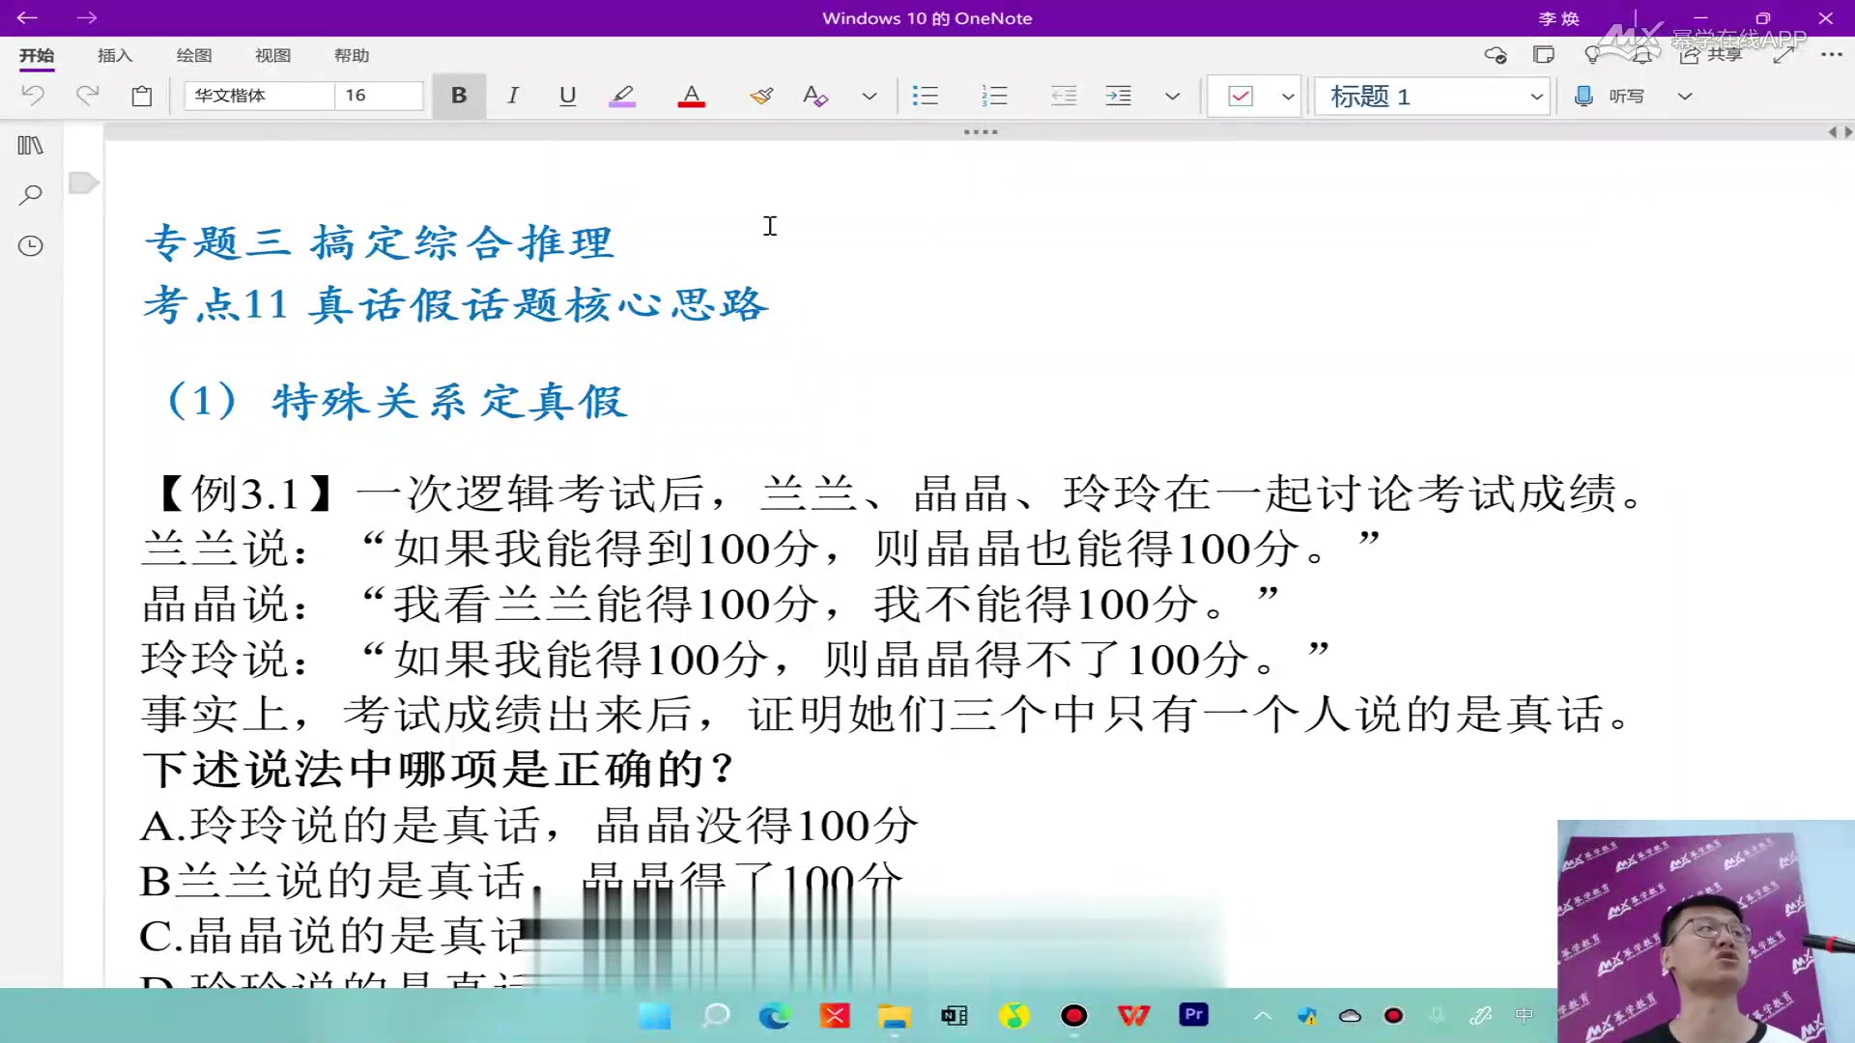Image resolution: width=1855 pixels, height=1043 pixels.
Task: Open recent notes clock icon
Action: click(x=31, y=245)
